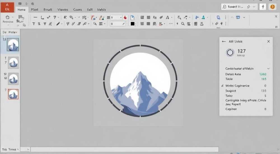Click the second icon in the upper alignment row

pos(148,17)
